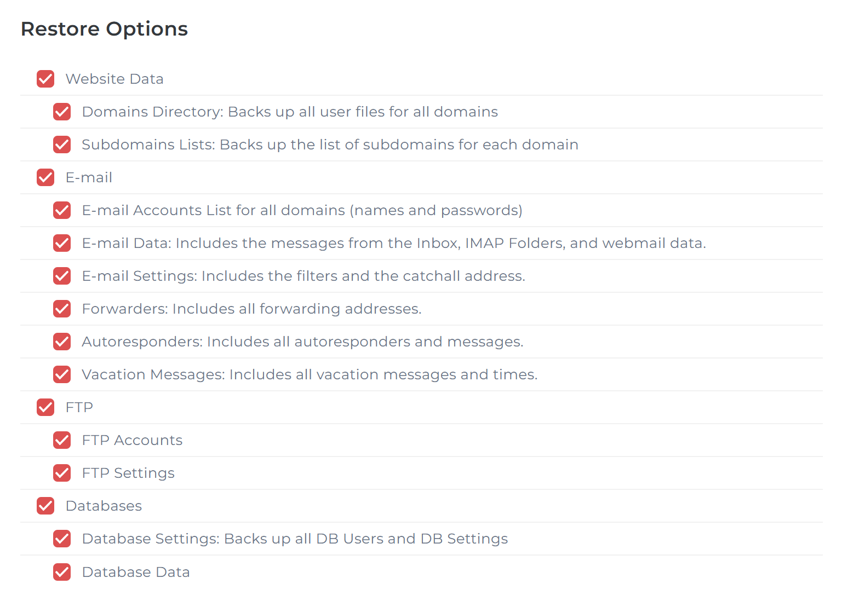Uncheck the Website Data checkbox
842x601 pixels.
point(45,79)
